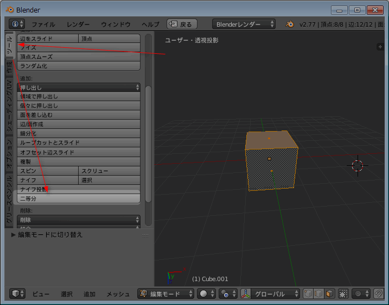
Task: Open the 3D view editor type selector
Action: click(17, 294)
